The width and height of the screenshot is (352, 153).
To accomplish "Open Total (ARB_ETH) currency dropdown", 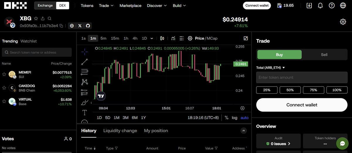I will click(x=271, y=68).
